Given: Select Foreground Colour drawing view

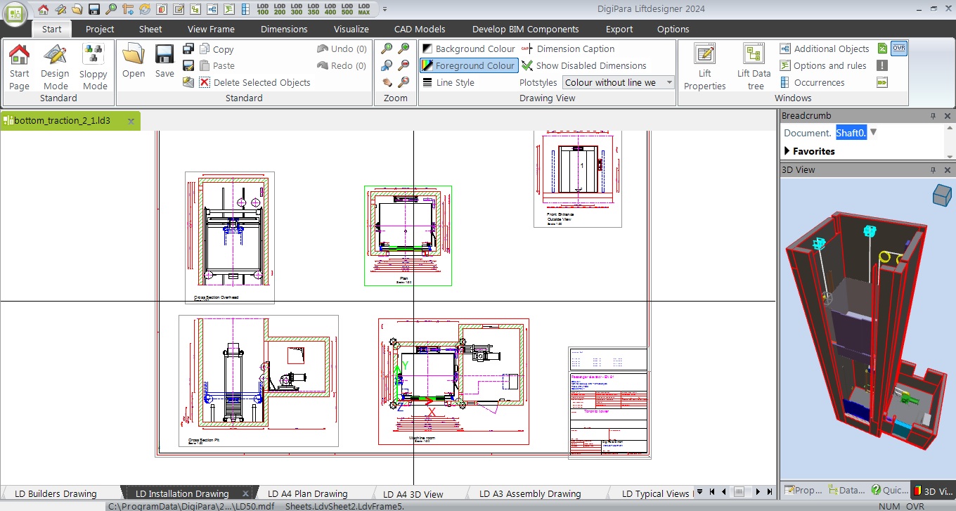Looking at the screenshot, I should (x=468, y=65).
